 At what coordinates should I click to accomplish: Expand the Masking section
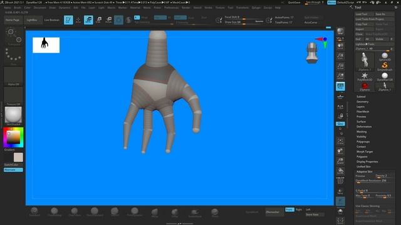pyautogui.click(x=362, y=132)
